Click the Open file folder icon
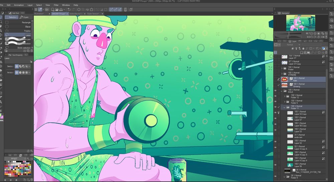The height and width of the screenshot is (182, 334). pyautogui.click(x=57, y=9)
